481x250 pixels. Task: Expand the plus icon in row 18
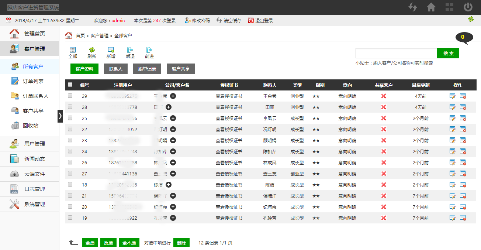(x=169, y=185)
